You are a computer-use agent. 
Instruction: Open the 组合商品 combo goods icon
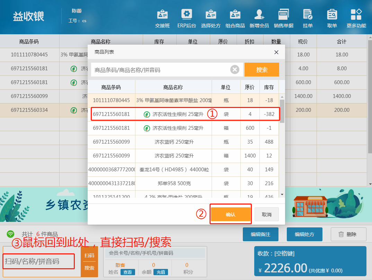[235, 19]
